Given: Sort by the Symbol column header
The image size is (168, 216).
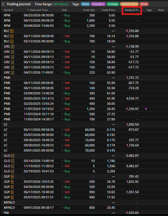Looking at the screenshot, I should [8, 10].
